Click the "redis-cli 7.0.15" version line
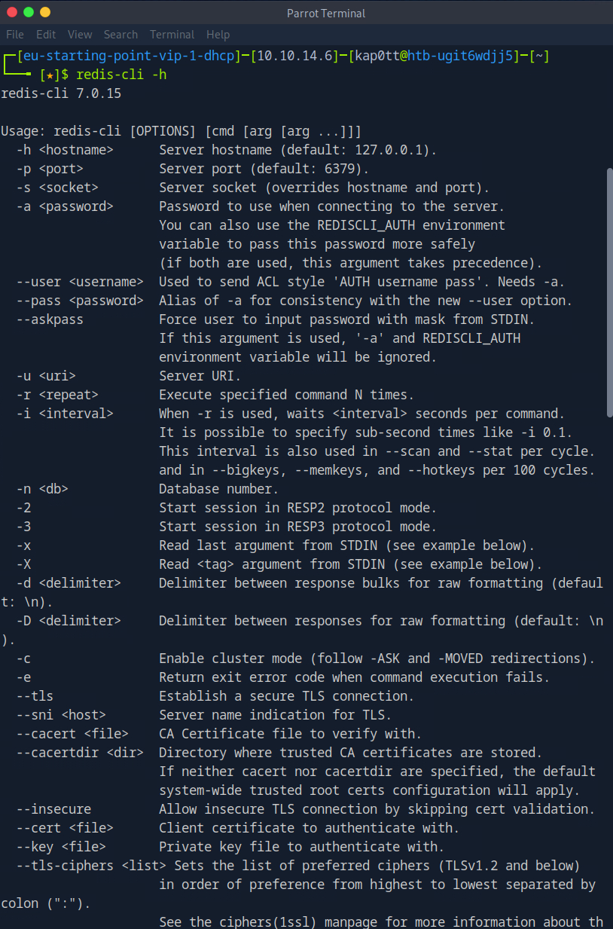 coord(61,93)
